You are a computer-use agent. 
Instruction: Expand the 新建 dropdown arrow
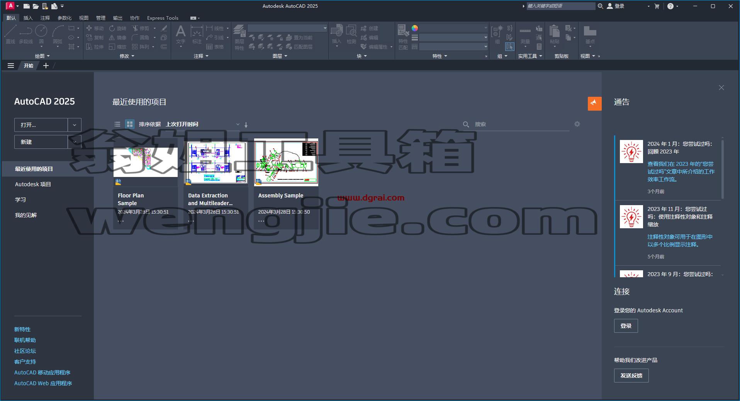click(x=75, y=142)
